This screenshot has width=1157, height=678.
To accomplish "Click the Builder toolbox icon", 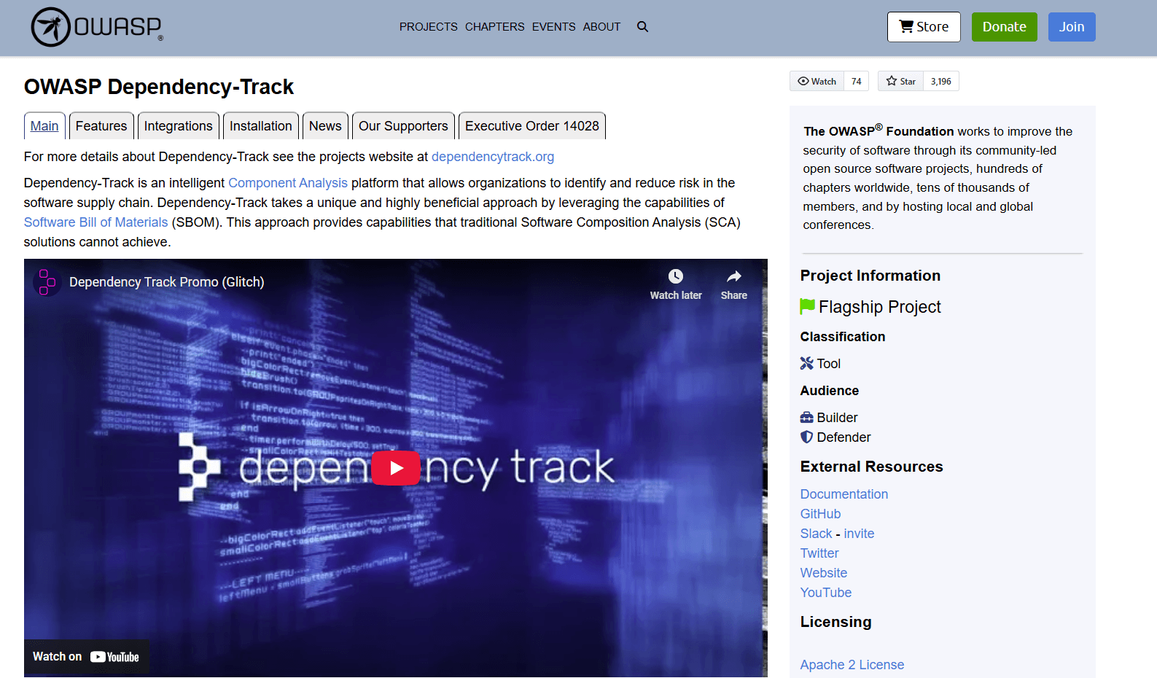I will 806,417.
